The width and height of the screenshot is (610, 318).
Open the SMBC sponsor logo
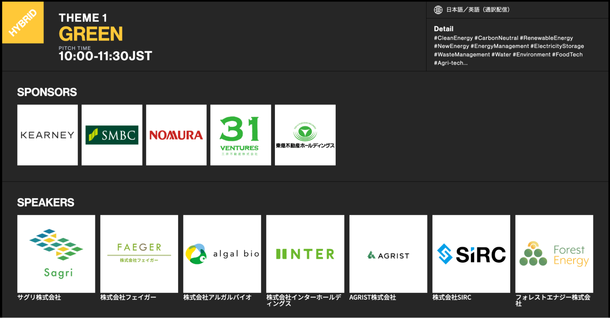tap(112, 135)
